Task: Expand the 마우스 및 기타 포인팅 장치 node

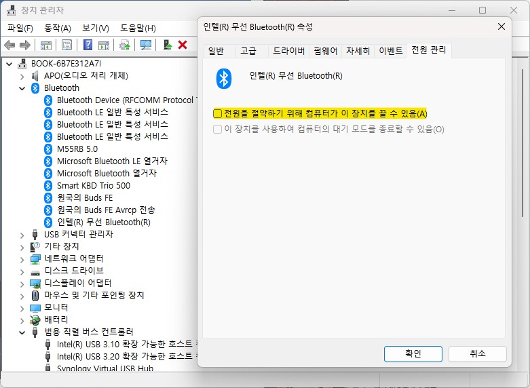Action: pos(22,296)
